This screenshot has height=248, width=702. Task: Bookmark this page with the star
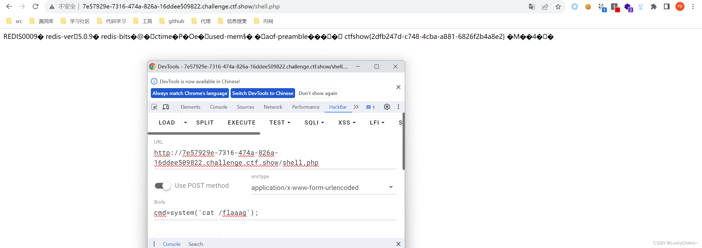click(558, 7)
